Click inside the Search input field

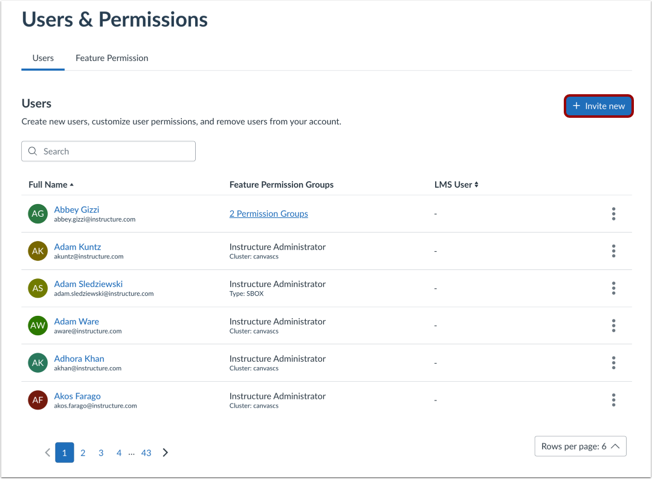pyautogui.click(x=109, y=151)
